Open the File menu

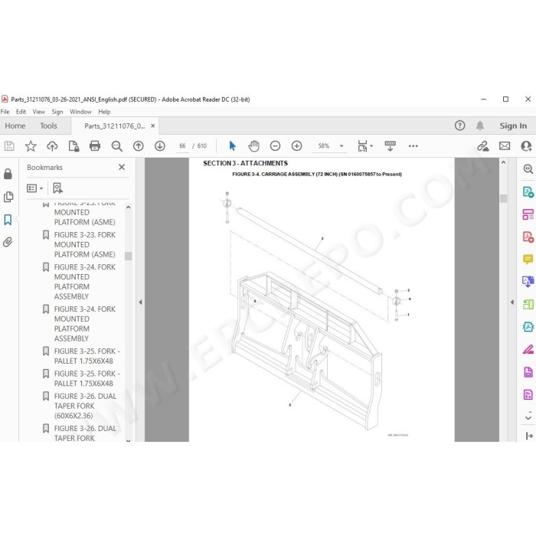click(5, 112)
